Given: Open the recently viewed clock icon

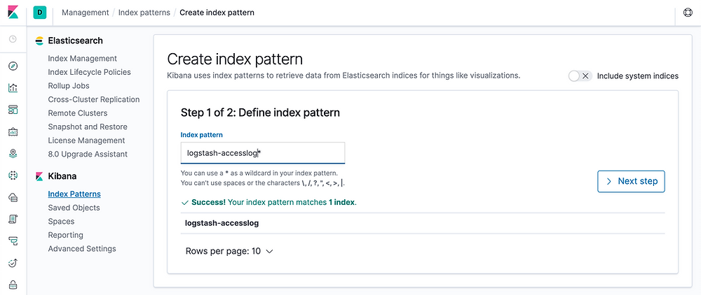Looking at the screenshot, I should (13, 39).
